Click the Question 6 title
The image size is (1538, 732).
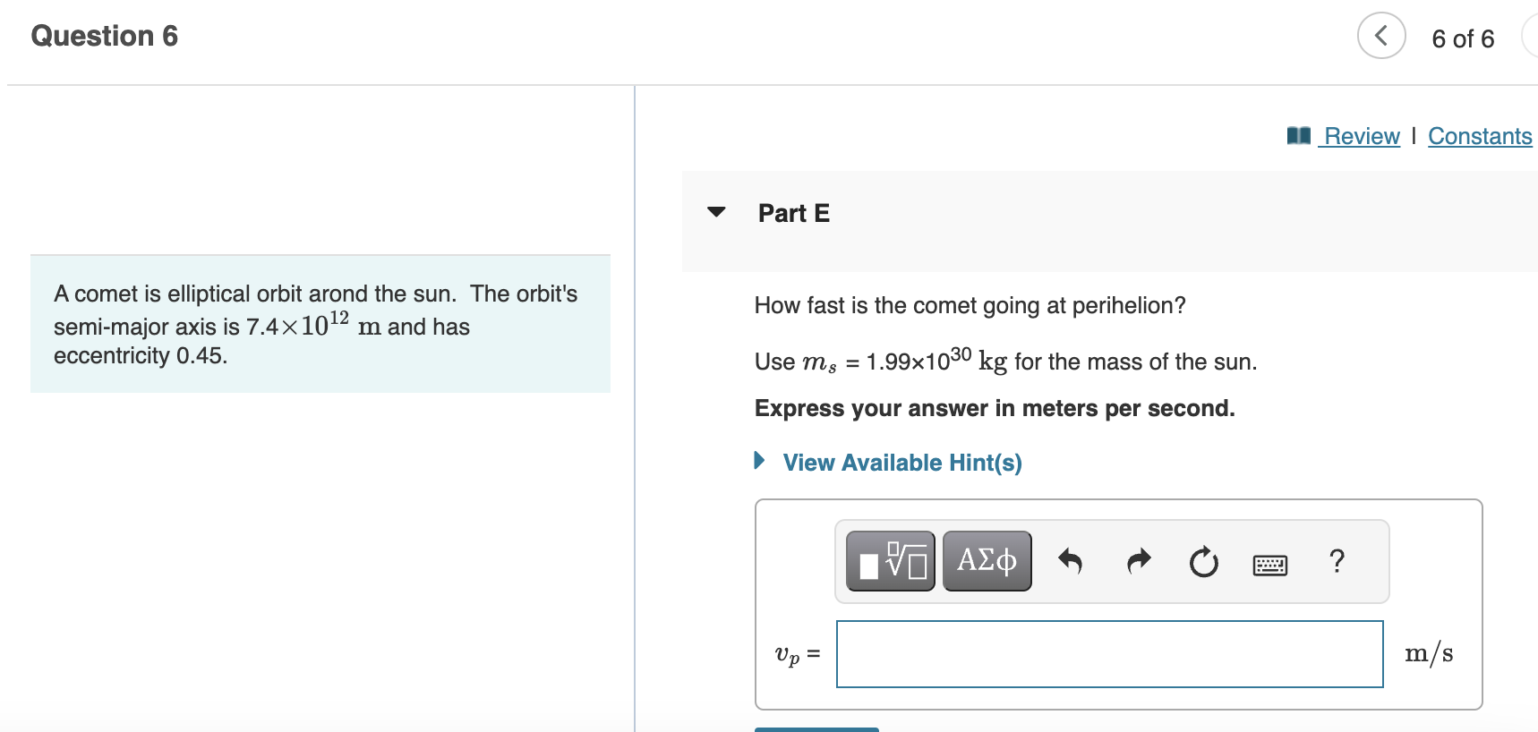[x=104, y=36]
